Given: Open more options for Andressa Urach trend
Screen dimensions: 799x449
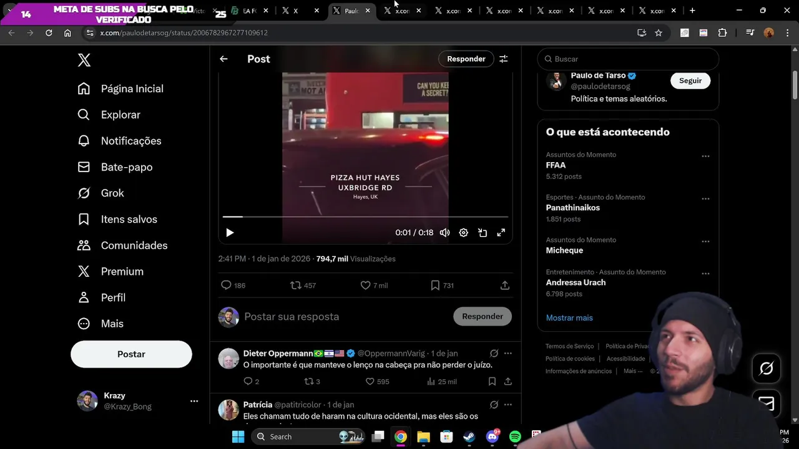Looking at the screenshot, I should [x=705, y=273].
